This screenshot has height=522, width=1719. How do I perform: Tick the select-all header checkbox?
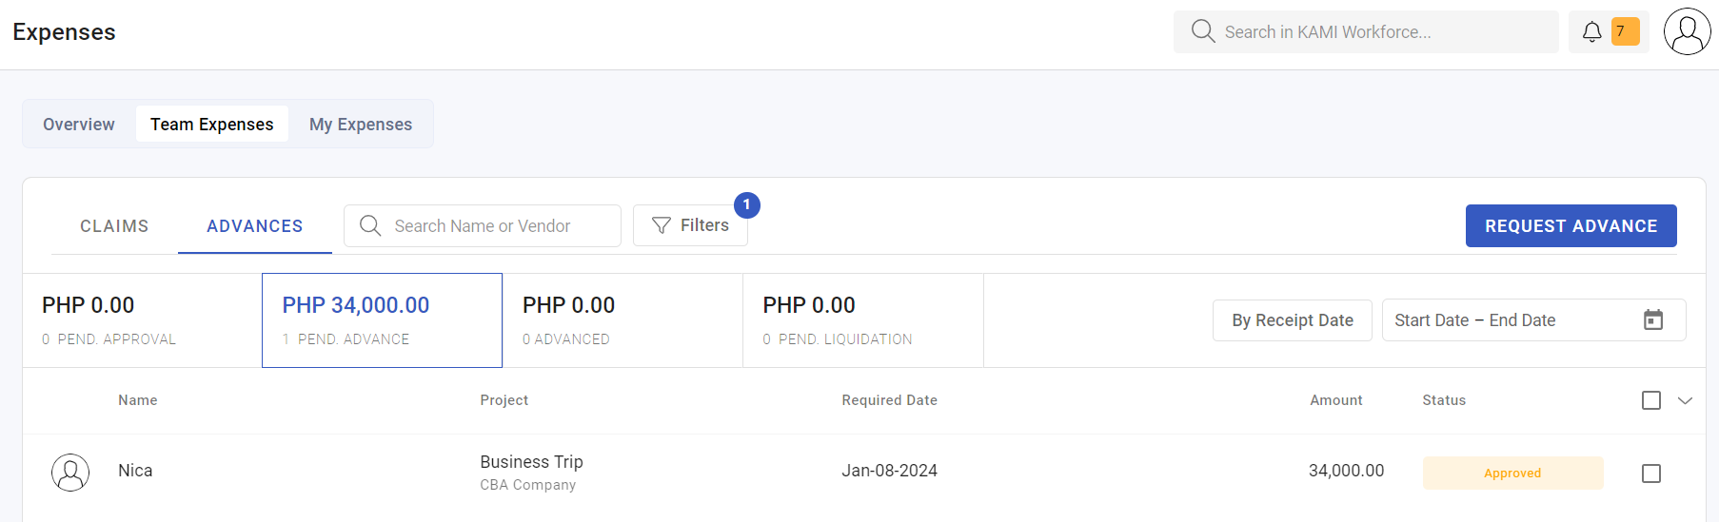(x=1651, y=400)
